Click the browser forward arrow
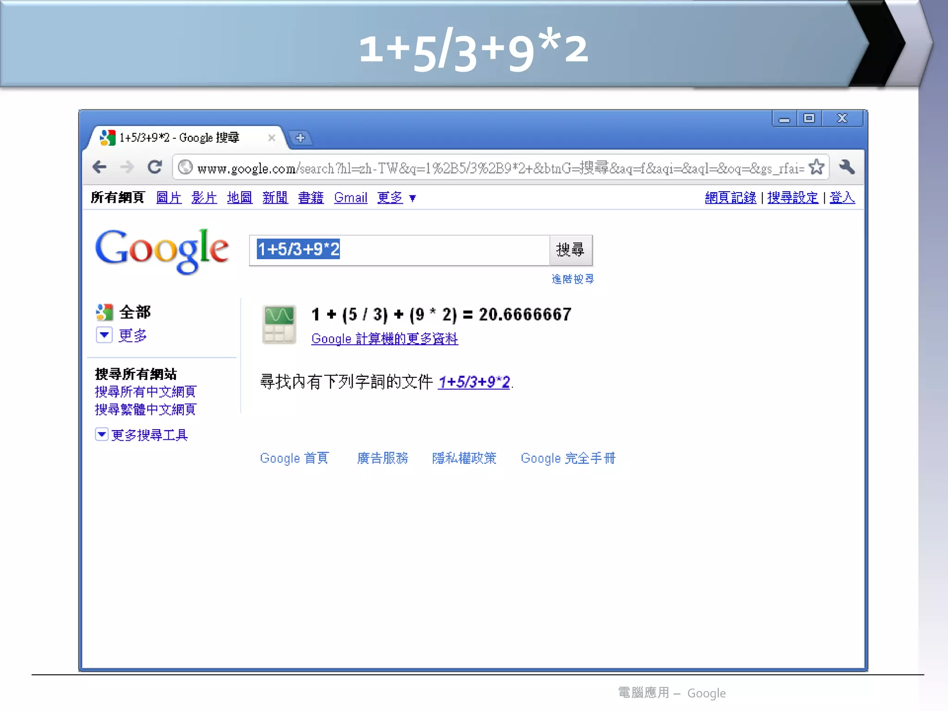 [x=127, y=167]
